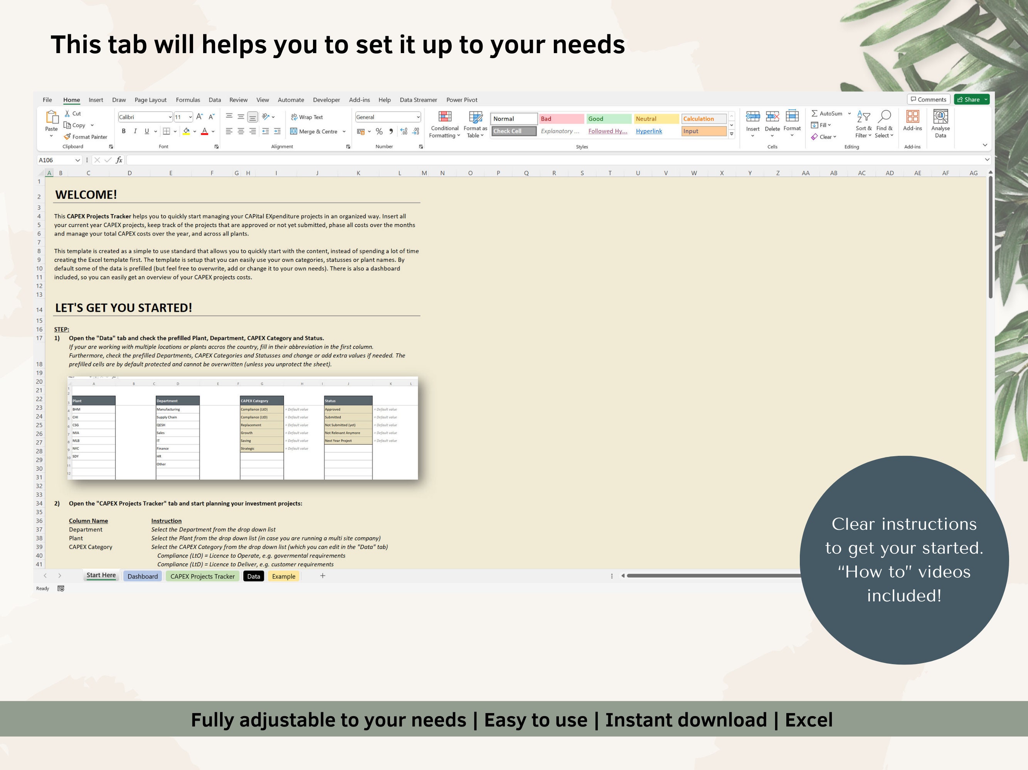Toggle italic formatting
Viewport: 1028px width, 770px height.
(135, 131)
